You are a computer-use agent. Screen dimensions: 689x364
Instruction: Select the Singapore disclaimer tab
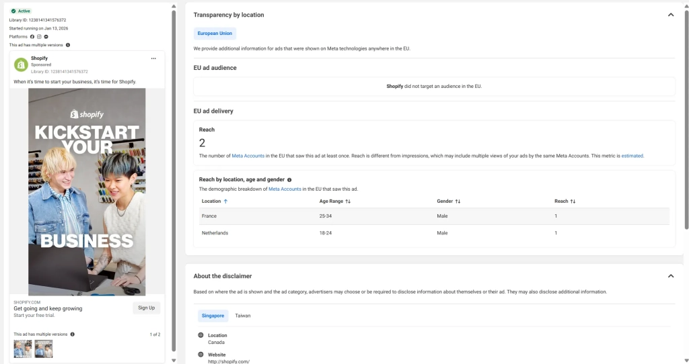[x=213, y=316]
